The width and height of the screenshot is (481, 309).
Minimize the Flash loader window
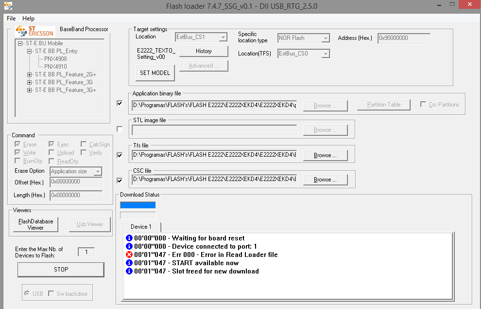(439, 5)
